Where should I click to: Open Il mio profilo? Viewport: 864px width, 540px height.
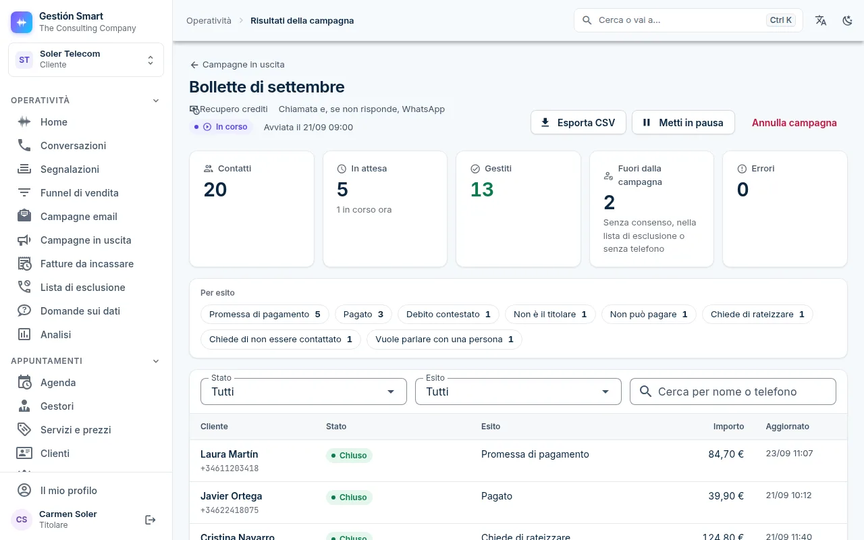(86, 491)
